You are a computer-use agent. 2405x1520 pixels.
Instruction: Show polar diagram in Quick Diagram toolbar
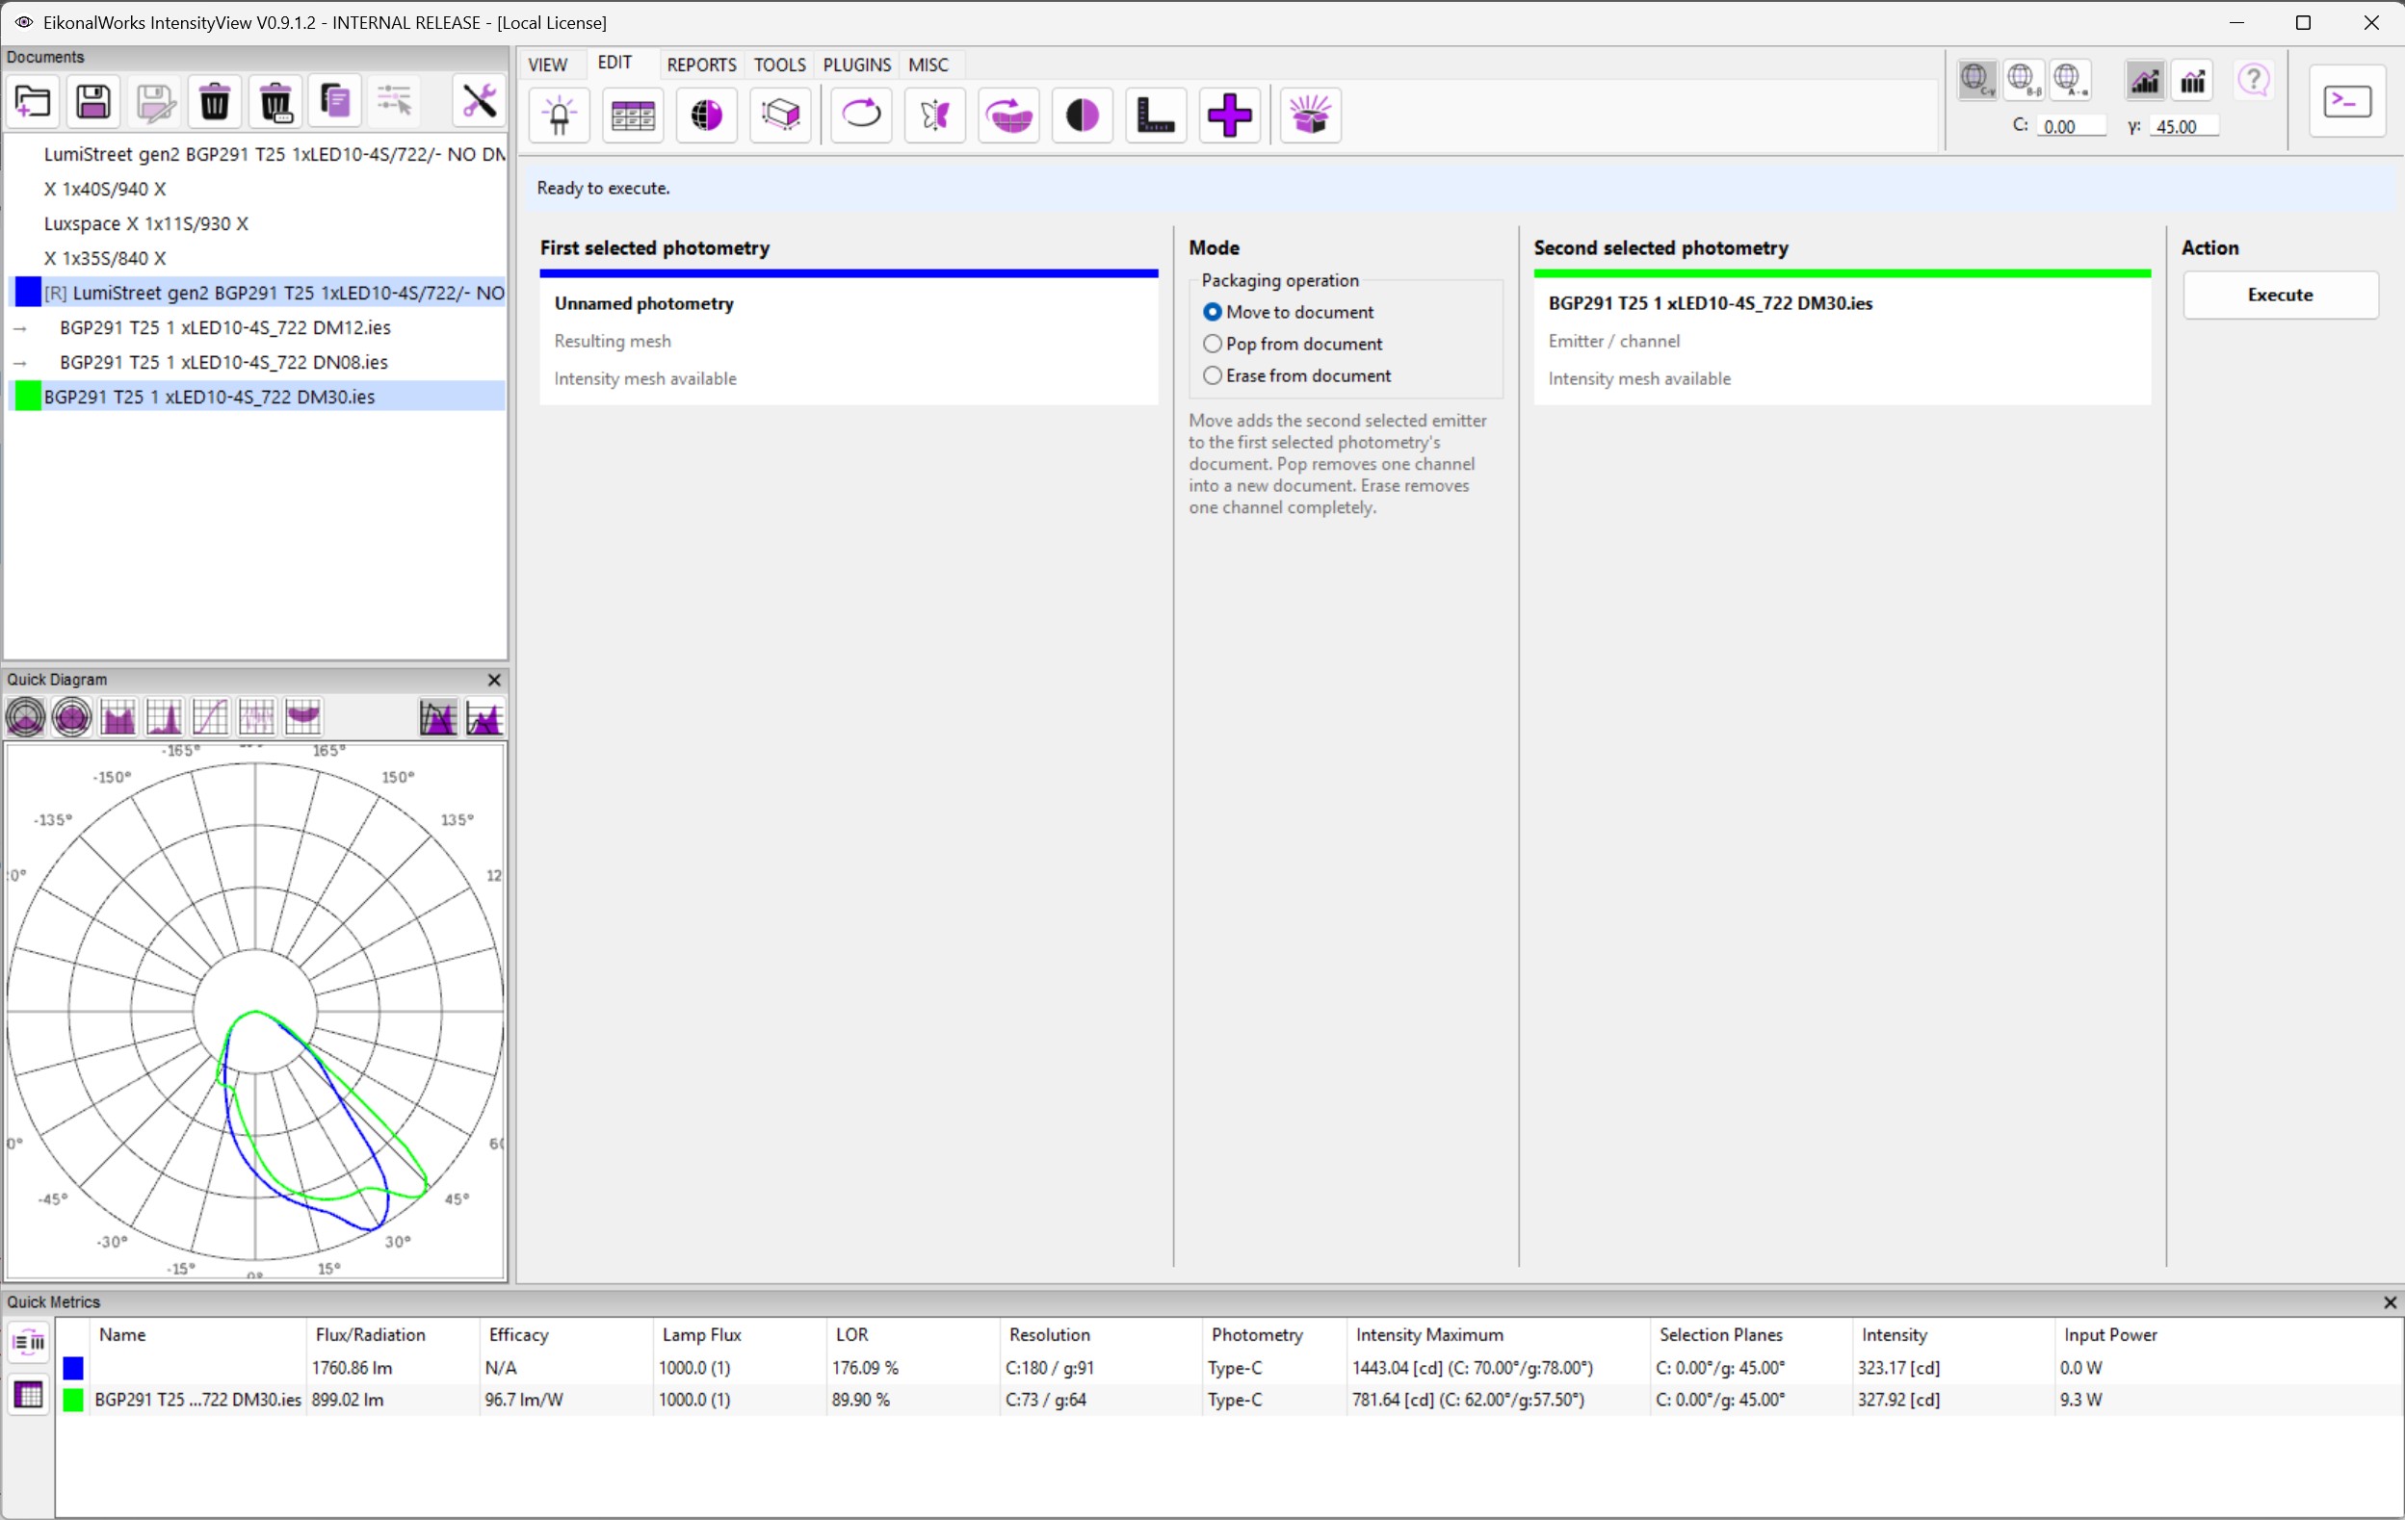[26, 717]
